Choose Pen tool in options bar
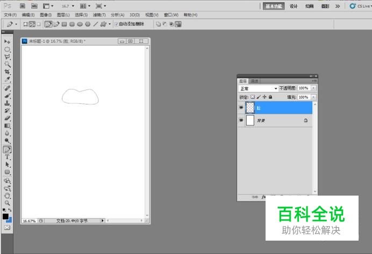This screenshot has height=254, width=372. [x=48, y=24]
